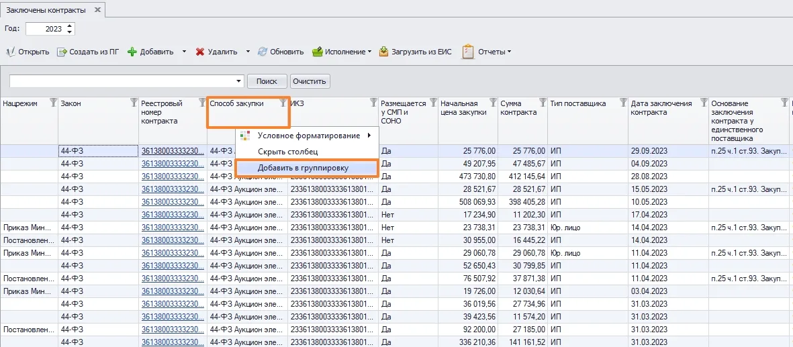This screenshot has height=347, width=793.
Task: Click the green plus Добавить icon
Action: [x=132, y=52]
